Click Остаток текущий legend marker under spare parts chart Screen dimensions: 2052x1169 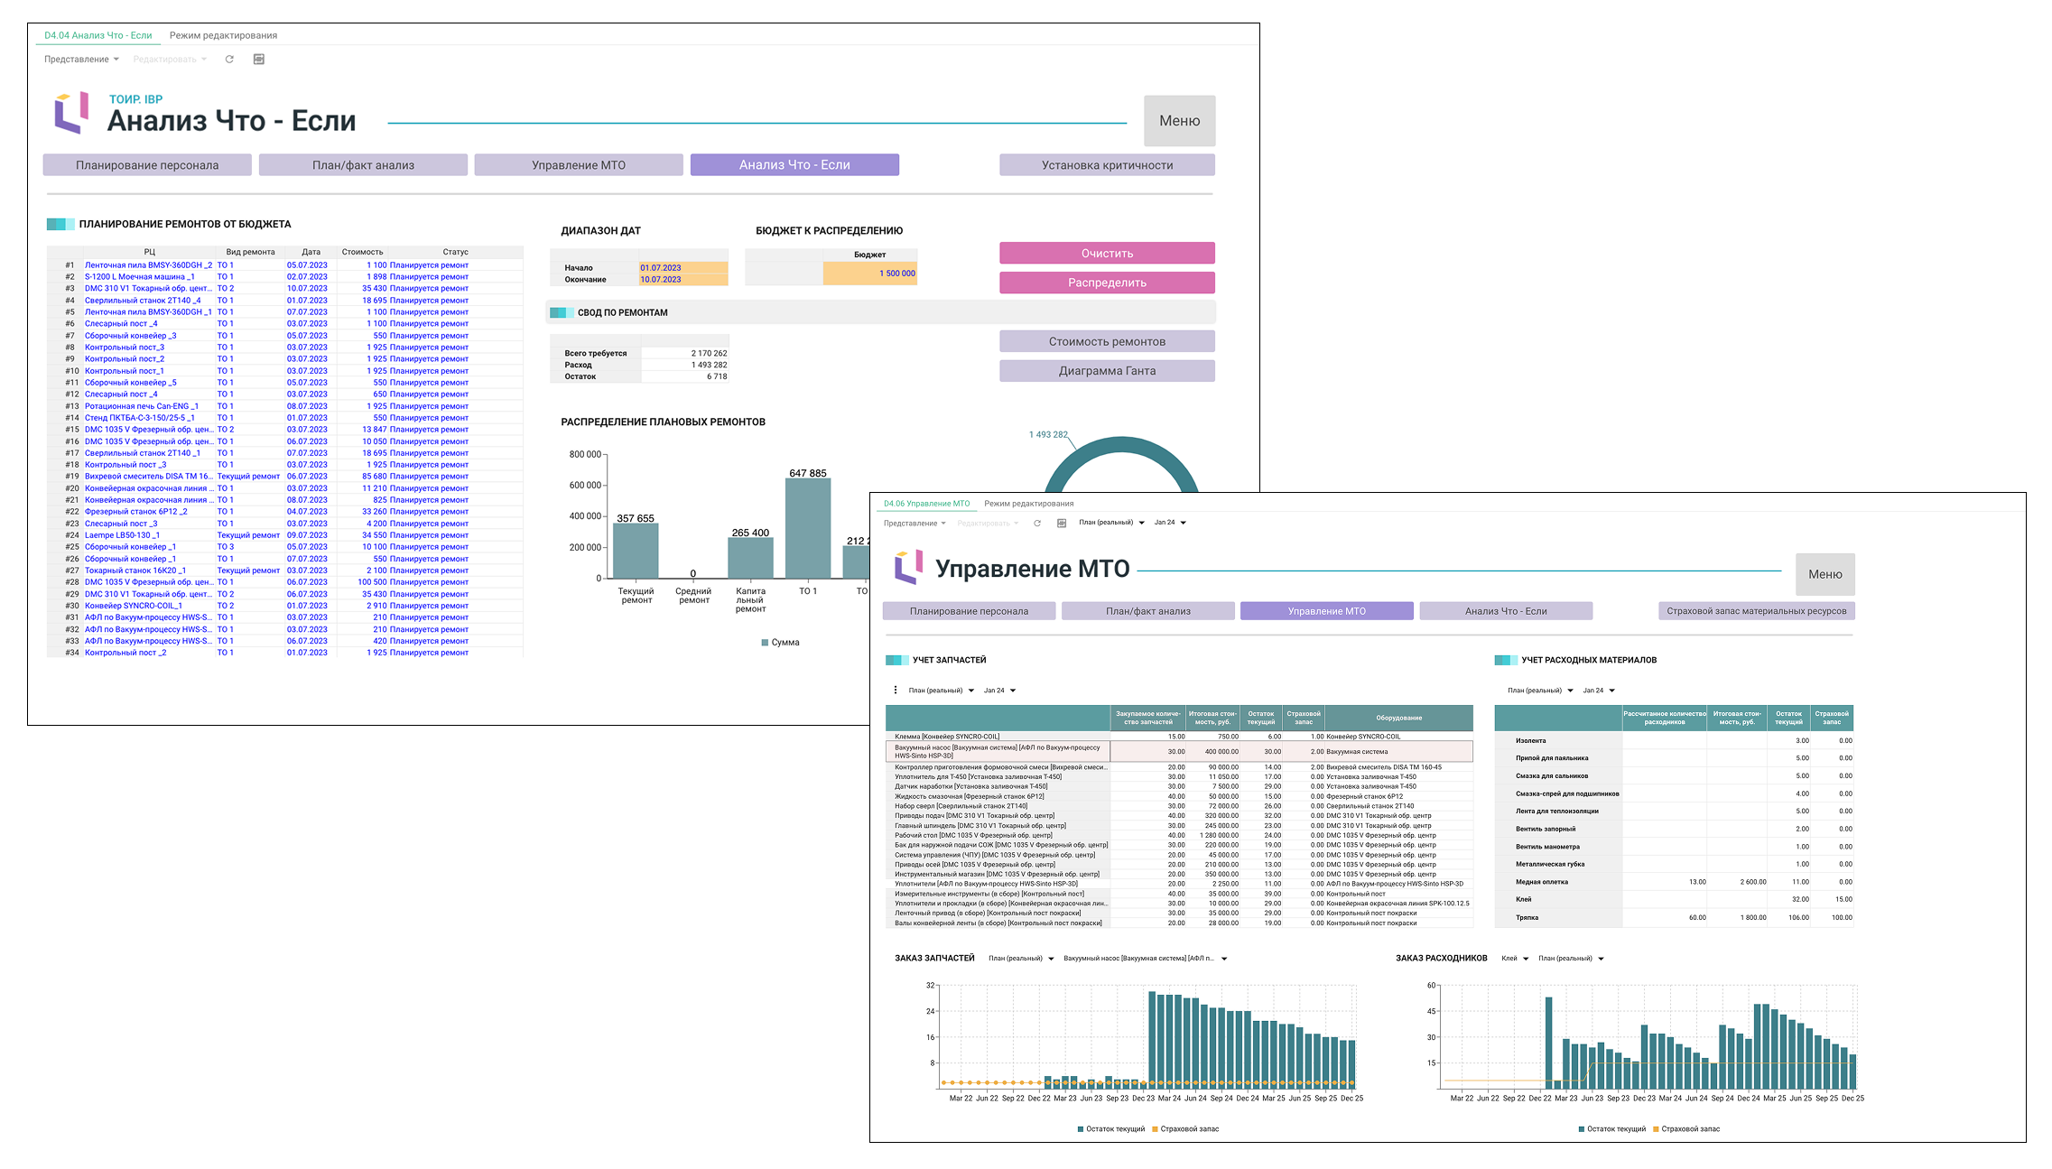(1081, 1129)
